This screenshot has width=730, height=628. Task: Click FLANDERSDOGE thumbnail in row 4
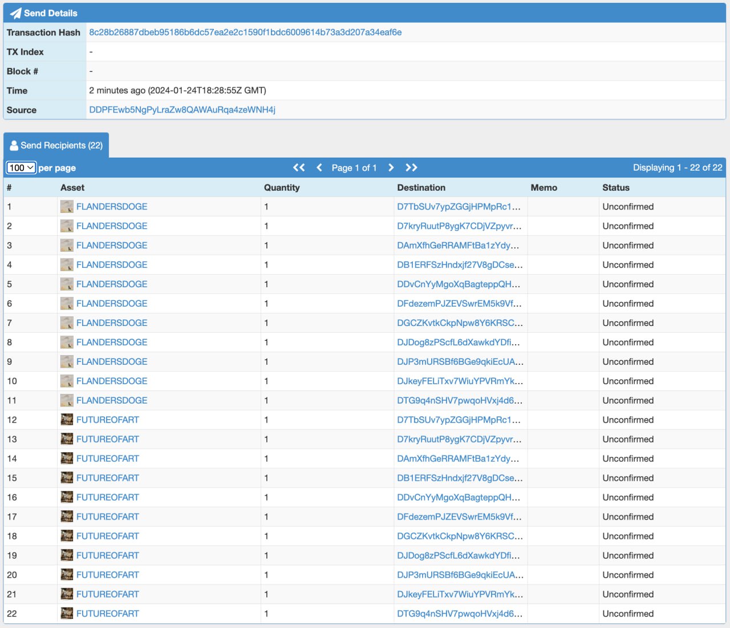click(x=67, y=265)
